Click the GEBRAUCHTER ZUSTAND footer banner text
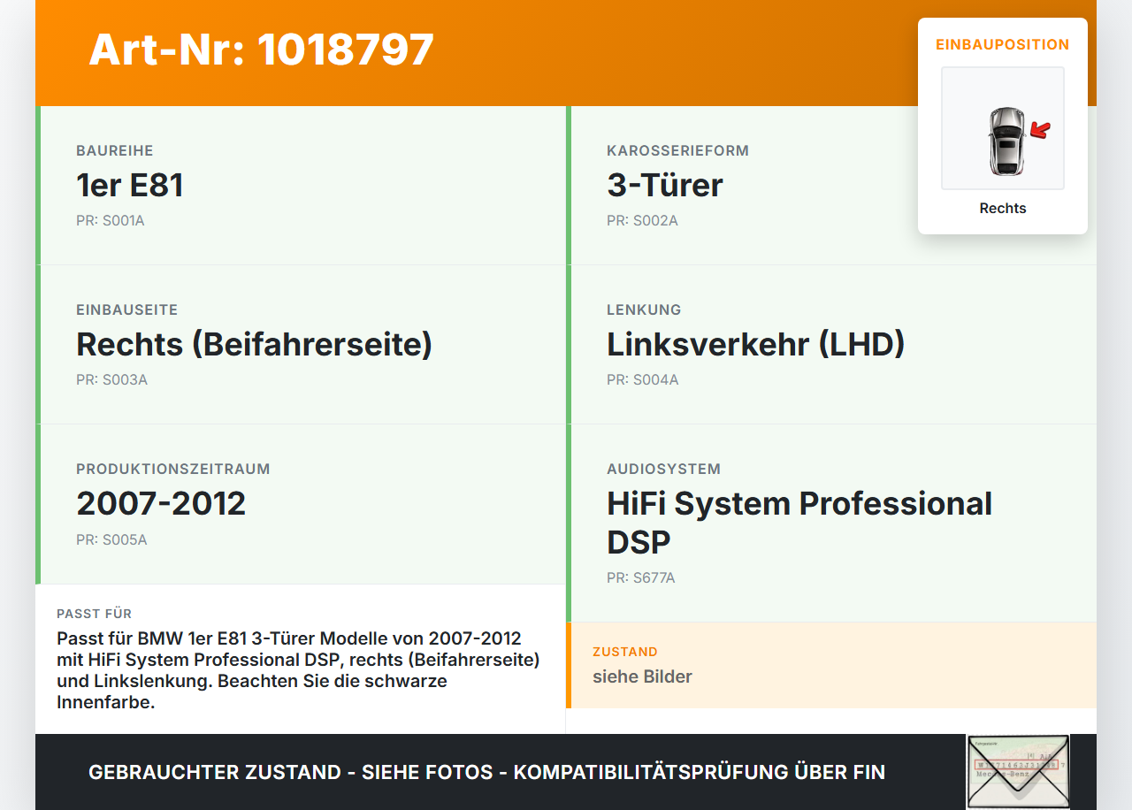The width and height of the screenshot is (1132, 810). (486, 772)
